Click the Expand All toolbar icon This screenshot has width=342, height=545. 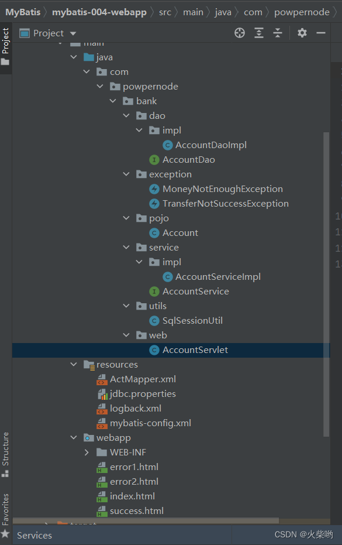[259, 33]
